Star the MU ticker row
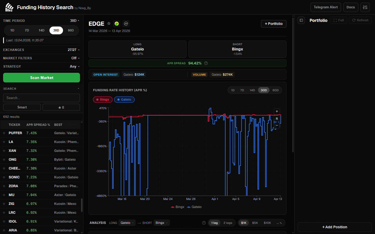The height and width of the screenshot is (234, 375). [4, 195]
